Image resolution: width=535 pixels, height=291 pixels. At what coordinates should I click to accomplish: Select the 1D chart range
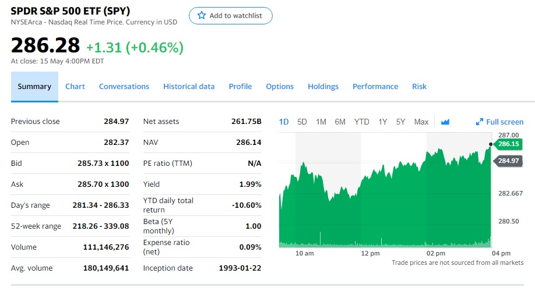[x=284, y=122]
